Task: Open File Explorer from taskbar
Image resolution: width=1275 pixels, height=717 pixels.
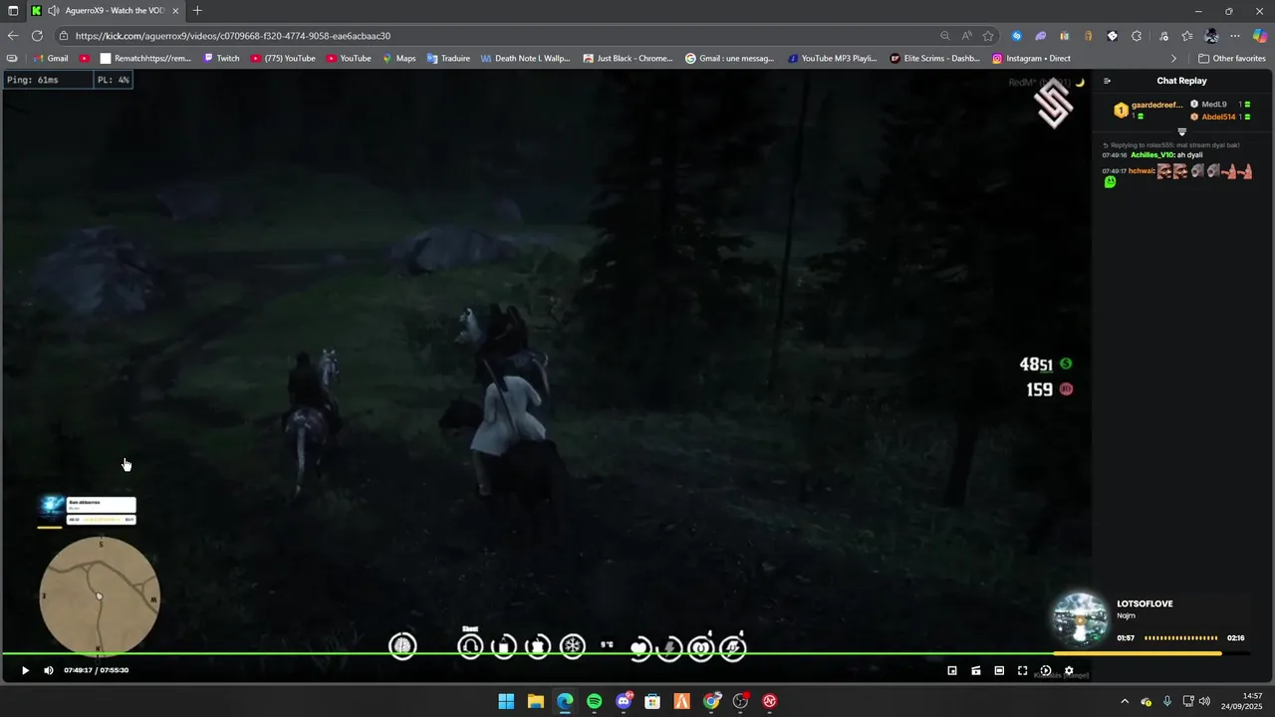Action: (x=535, y=701)
